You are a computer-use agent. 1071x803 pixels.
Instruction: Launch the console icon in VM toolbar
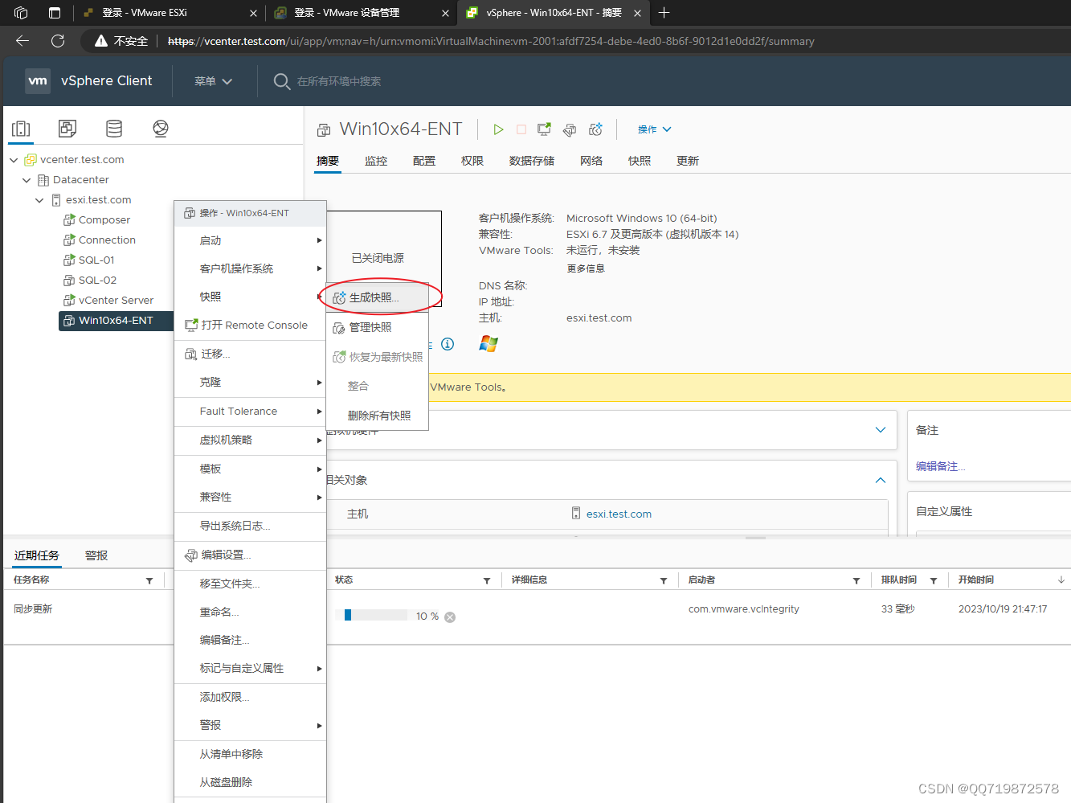[x=545, y=129]
